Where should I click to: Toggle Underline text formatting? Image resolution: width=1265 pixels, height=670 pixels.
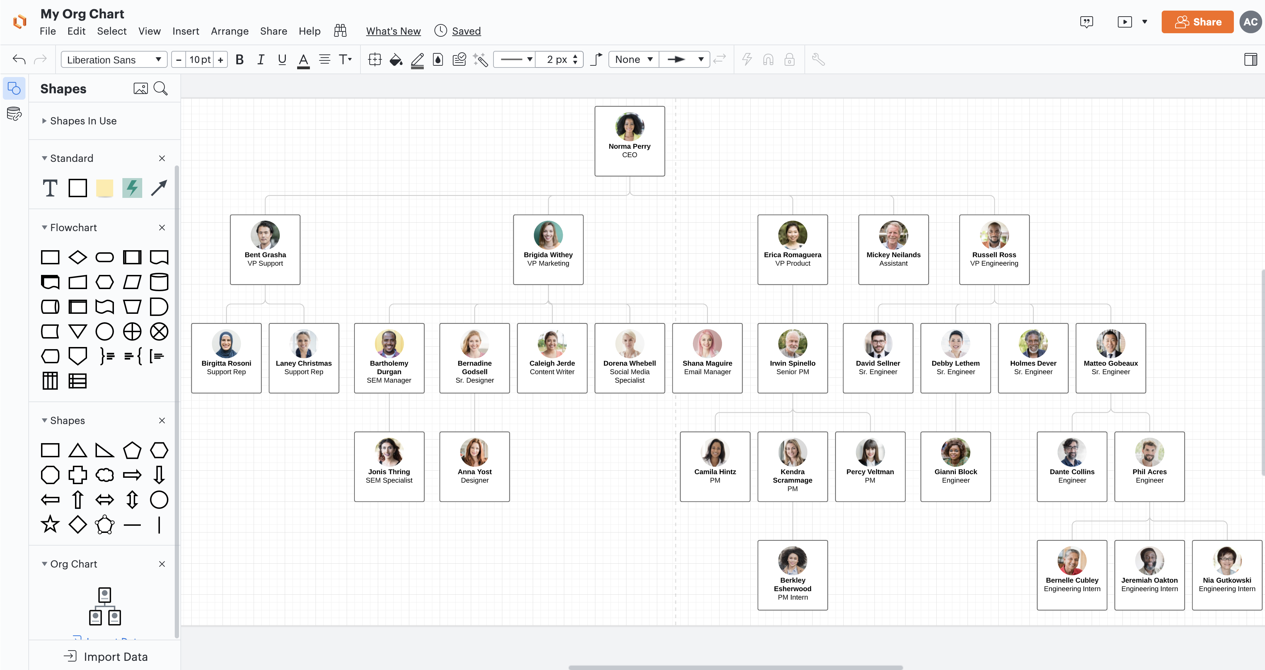click(282, 59)
